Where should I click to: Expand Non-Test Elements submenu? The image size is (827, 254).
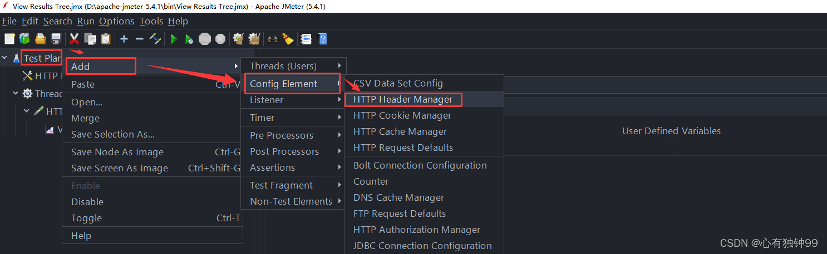coord(293,201)
